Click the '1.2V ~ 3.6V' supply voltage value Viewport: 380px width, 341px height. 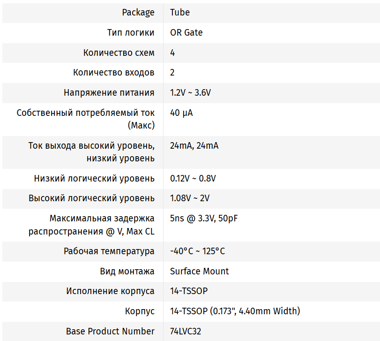190,93
